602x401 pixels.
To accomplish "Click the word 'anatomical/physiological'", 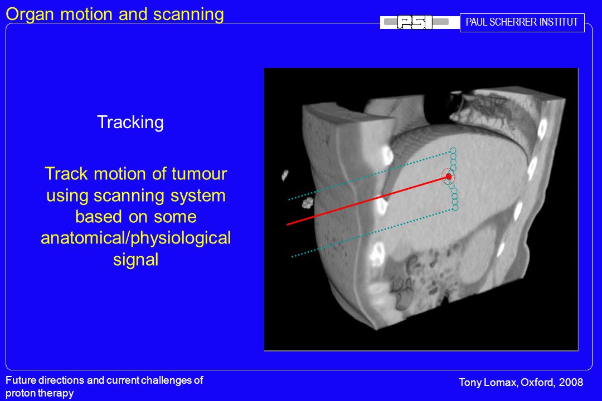I will tap(136, 238).
